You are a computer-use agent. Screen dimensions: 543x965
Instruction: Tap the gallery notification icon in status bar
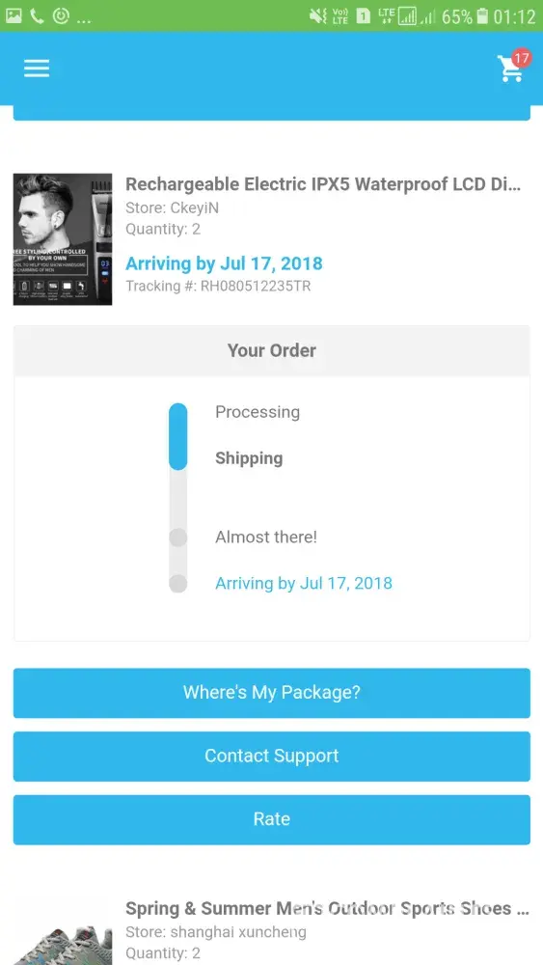click(x=14, y=16)
